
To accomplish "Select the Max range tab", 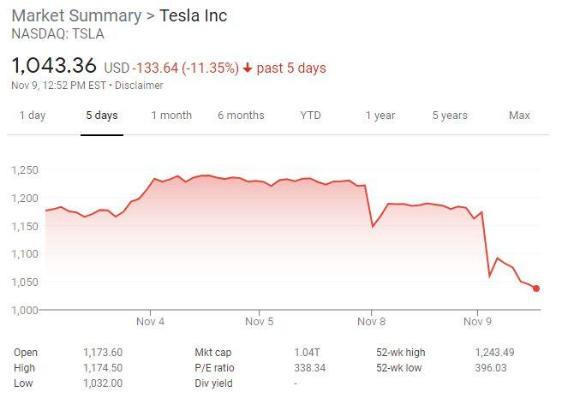I will (x=519, y=116).
